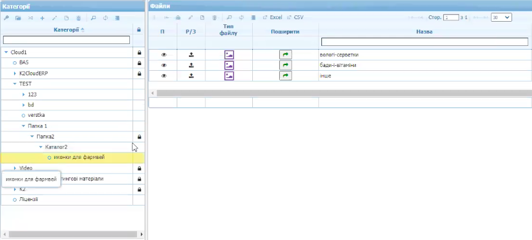The width and height of the screenshot is (532, 240).
Task: Click the columns icon in Категорії toolbar
Action: coord(117,19)
